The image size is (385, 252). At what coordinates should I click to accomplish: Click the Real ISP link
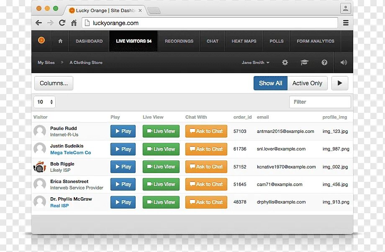(59, 206)
